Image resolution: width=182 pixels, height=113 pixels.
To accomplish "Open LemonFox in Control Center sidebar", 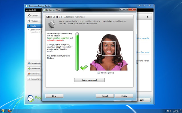I will click(x=34, y=74).
